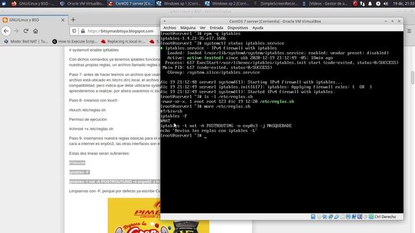
Task: Click the padlock site info icon
Action: [83, 31]
